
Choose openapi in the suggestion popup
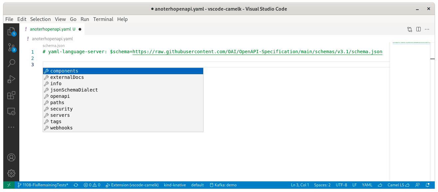[x=60, y=96]
